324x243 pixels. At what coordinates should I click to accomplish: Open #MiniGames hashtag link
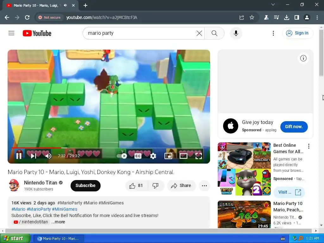(x=65, y=209)
